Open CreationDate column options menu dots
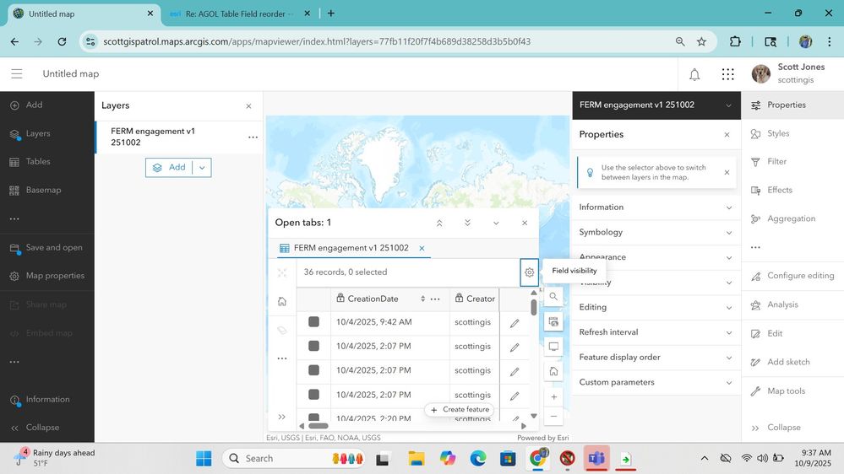 435,299
